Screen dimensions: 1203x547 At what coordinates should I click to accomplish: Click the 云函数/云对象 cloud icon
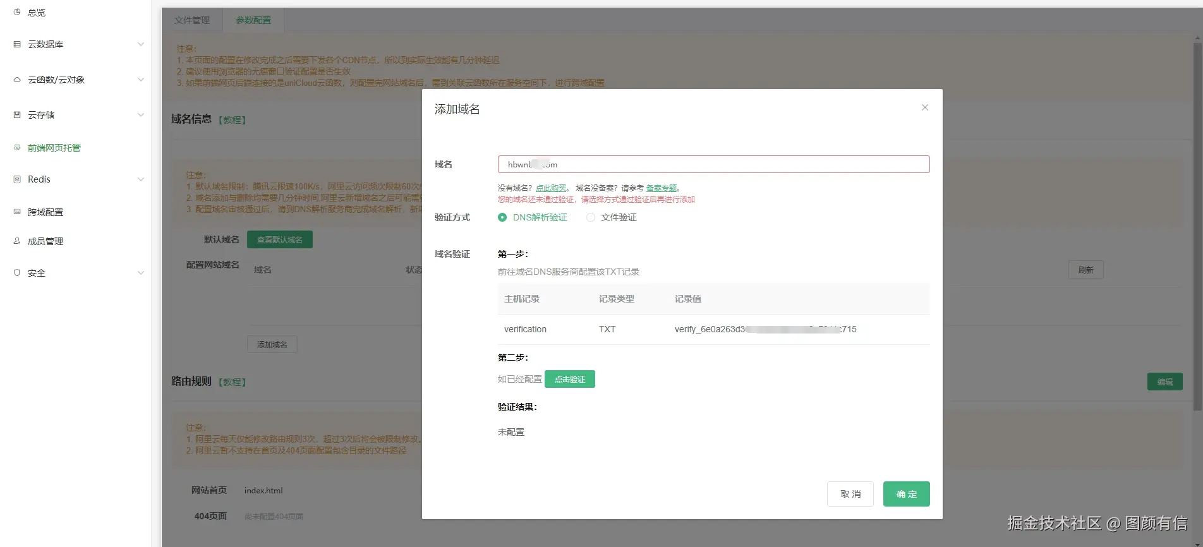17,80
